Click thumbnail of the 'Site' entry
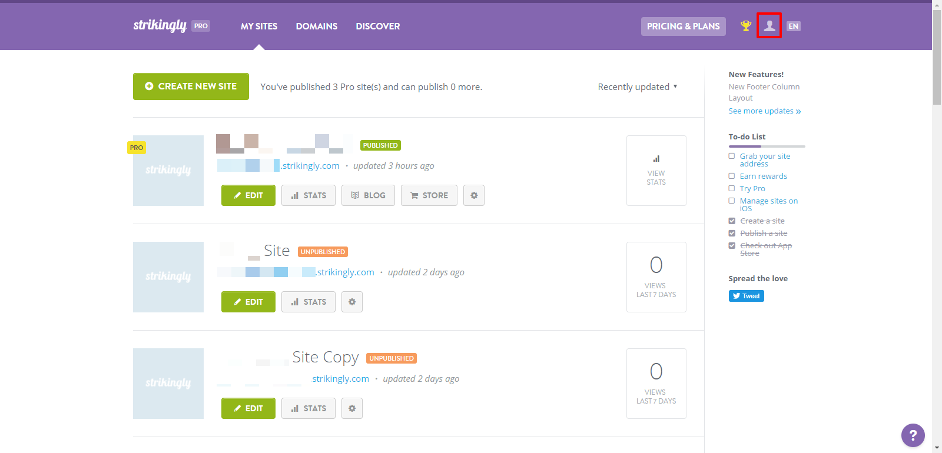The image size is (942, 453). pyautogui.click(x=168, y=277)
